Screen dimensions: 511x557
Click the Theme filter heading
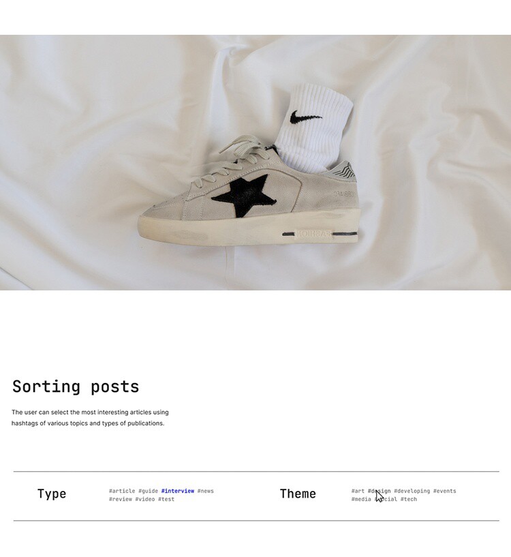pyautogui.click(x=298, y=494)
